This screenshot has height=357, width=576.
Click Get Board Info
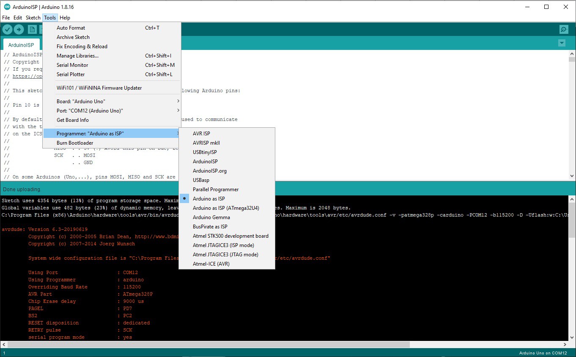point(73,120)
